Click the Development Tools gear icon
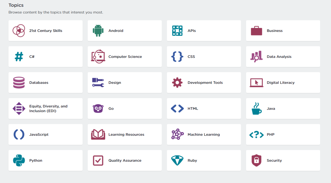331x183 pixels. (177, 83)
